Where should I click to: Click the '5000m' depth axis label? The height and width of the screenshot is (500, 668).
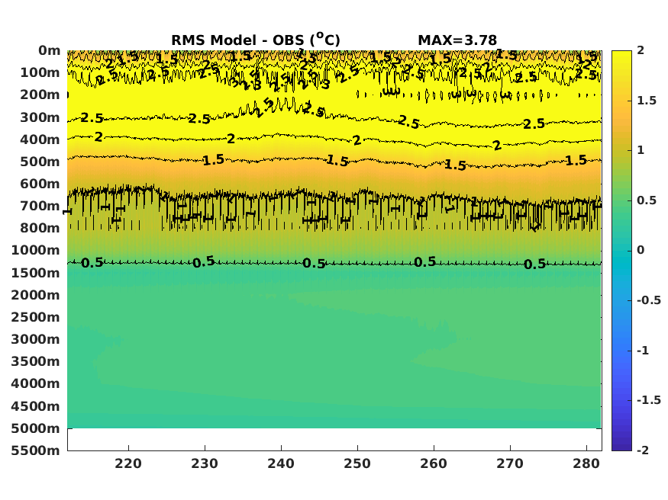pos(36,428)
